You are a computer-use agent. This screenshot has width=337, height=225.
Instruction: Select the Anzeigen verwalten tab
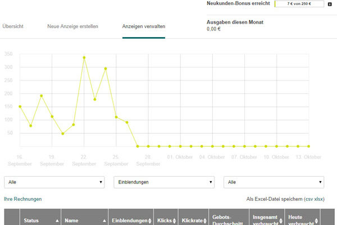pos(144,26)
